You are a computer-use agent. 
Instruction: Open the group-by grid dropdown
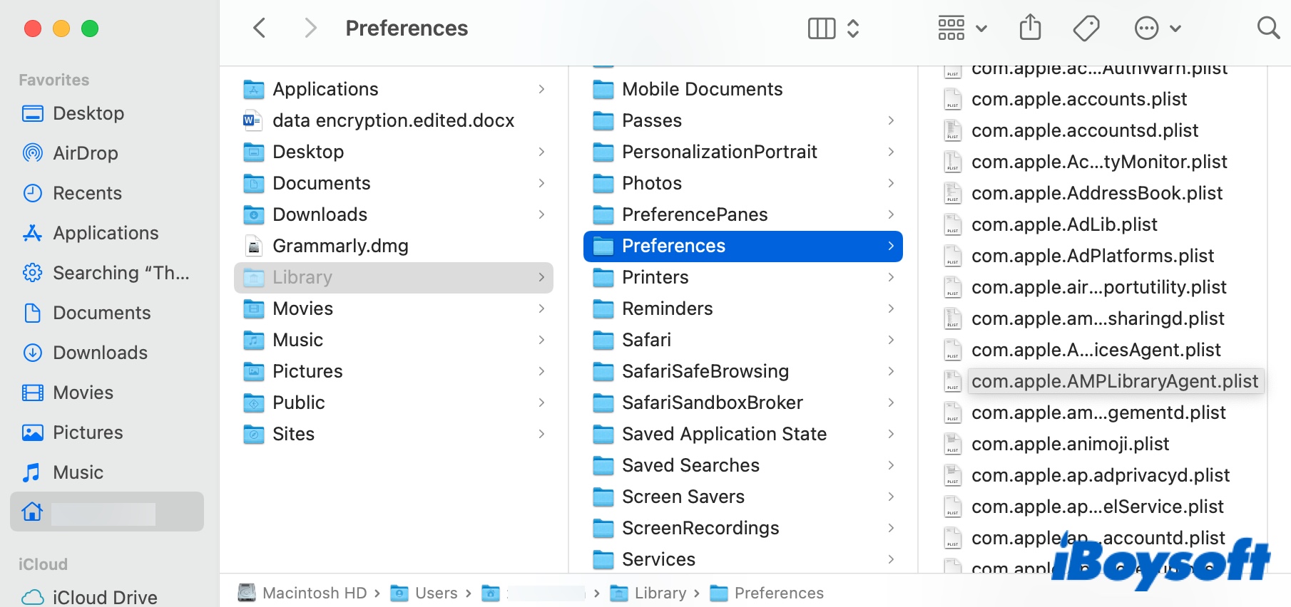961,28
